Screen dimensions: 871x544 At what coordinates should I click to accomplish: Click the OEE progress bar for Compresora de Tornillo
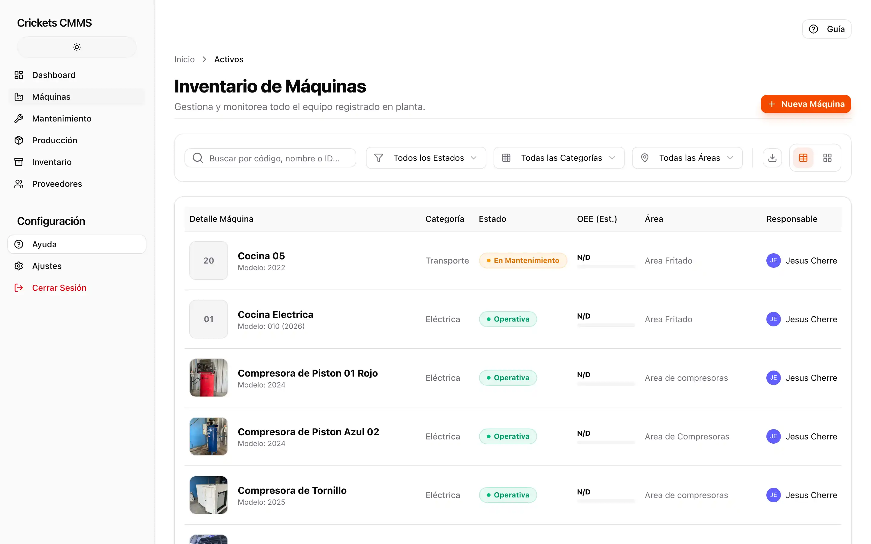pyautogui.click(x=606, y=501)
